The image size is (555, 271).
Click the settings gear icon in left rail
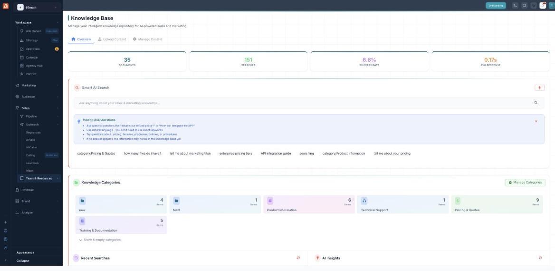5,239
